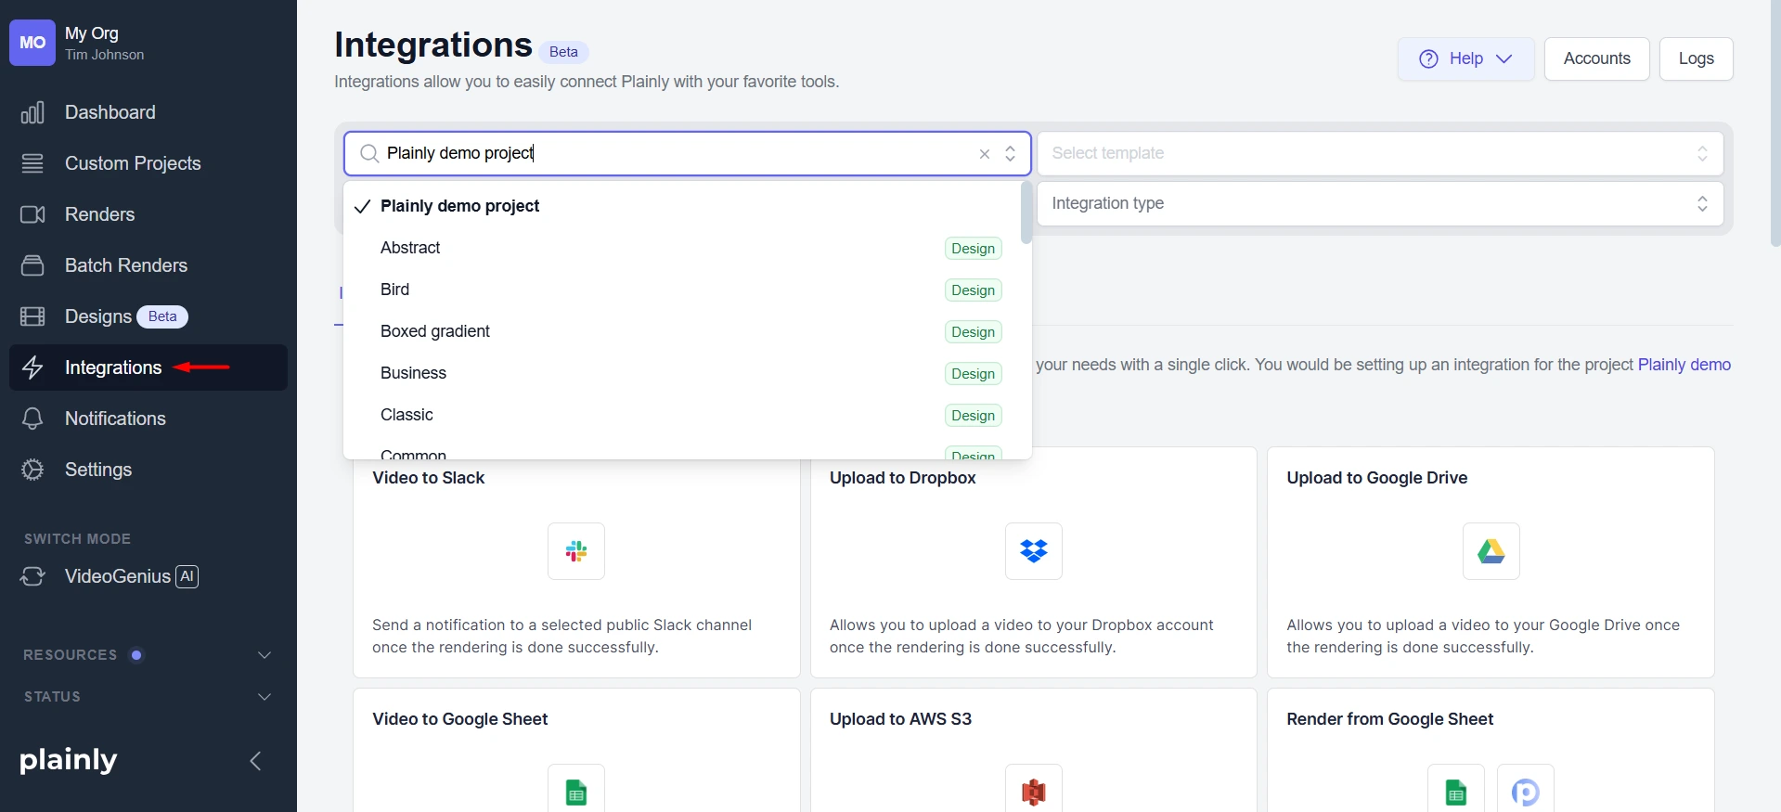Click the Beta badge next to Integrations title
Viewport: 1781px width, 812px height.
[x=563, y=52]
